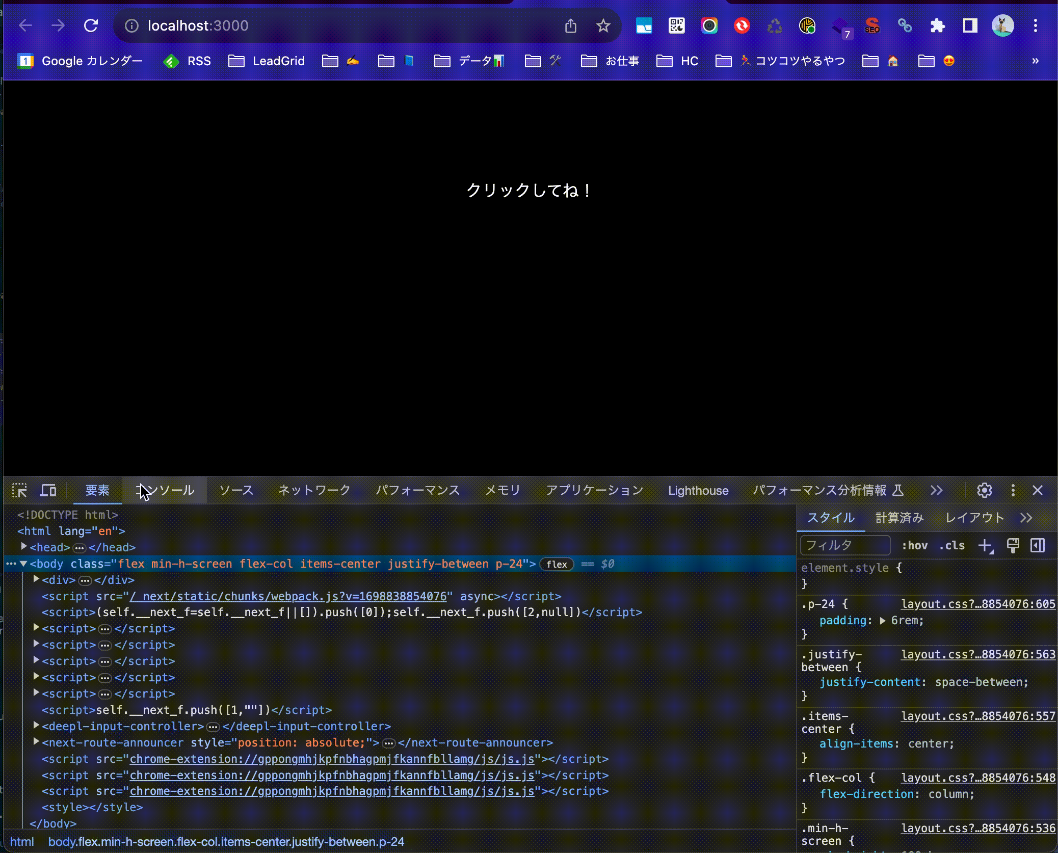Click the new style rule plus icon

(x=986, y=546)
